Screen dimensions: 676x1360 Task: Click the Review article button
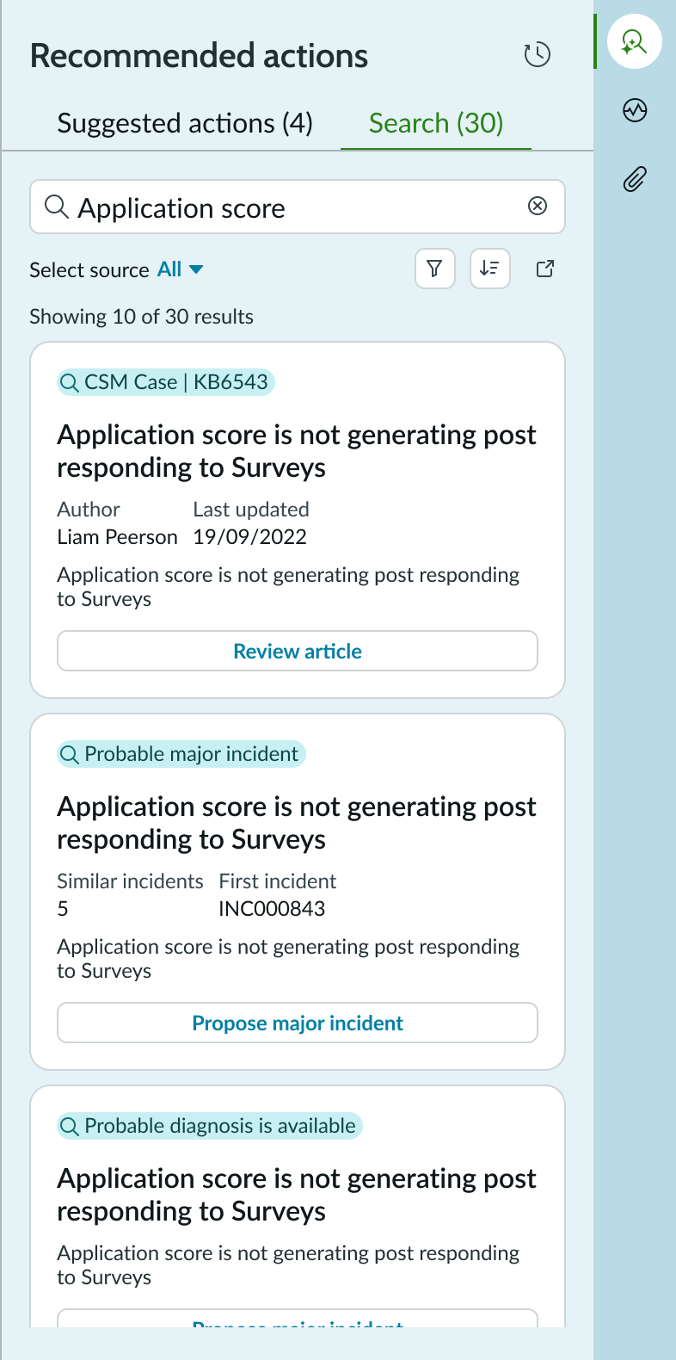click(298, 651)
